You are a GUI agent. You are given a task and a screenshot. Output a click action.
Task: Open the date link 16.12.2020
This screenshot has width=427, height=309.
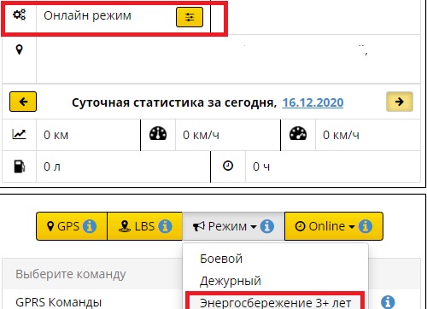point(313,102)
